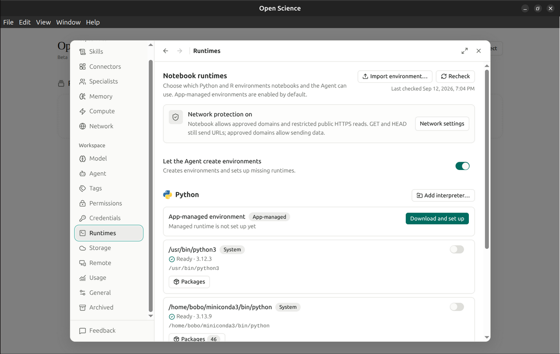
Task: Click the App-managed badge
Action: click(269, 217)
